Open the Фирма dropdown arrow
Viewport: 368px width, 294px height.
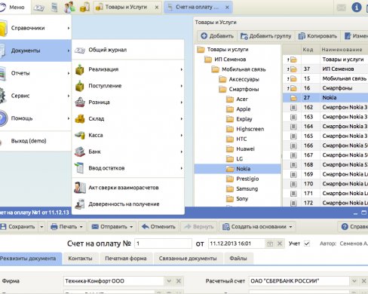(x=169, y=281)
